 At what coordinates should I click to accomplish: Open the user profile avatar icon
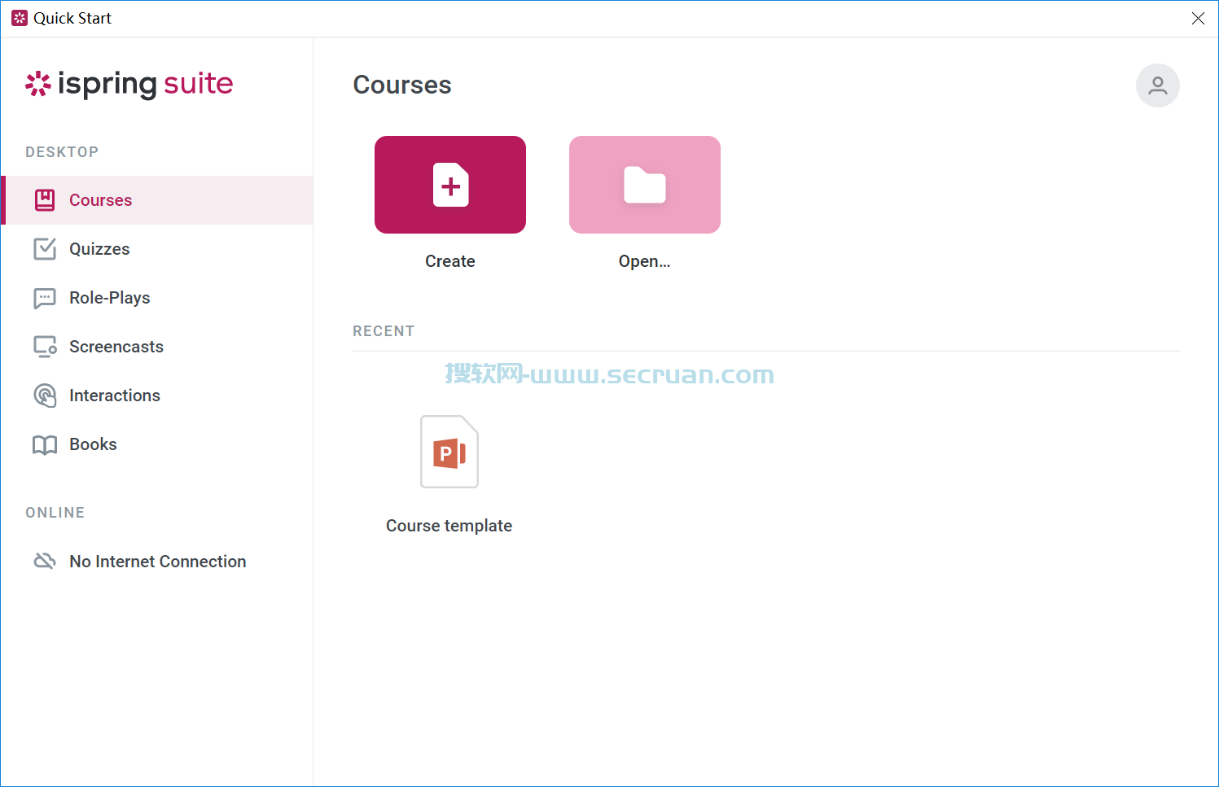pos(1158,85)
